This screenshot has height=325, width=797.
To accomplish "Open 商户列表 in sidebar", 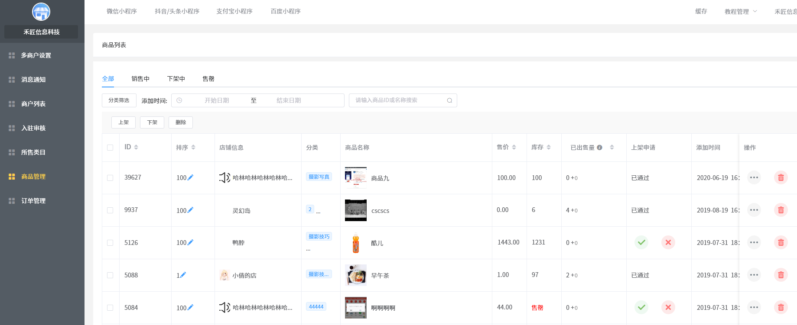I will [x=33, y=104].
